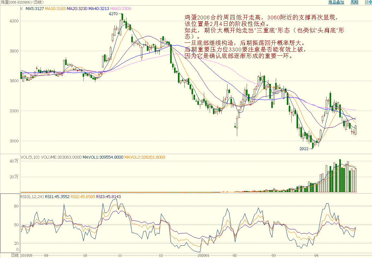Select the blue MA40:3213 label
This screenshot has height=258, width=372.
coord(99,9)
